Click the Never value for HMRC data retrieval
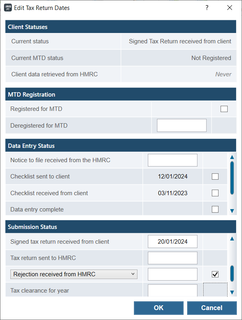The width and height of the screenshot is (242, 320). (223, 74)
